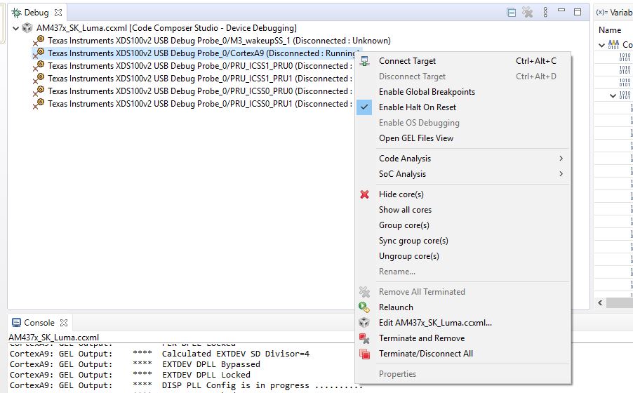This screenshot has width=633, height=393.
Task: Close the Debug tab with its X
Action: tap(58, 13)
